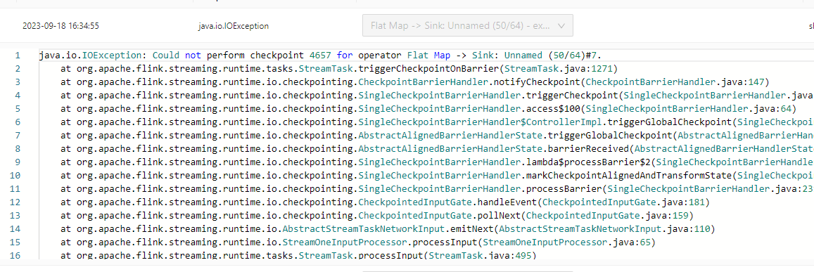Image resolution: width=814 pixels, height=272 pixels.
Task: Click the StreamOneInputProcessor.processInput stack line
Action: pos(358,242)
